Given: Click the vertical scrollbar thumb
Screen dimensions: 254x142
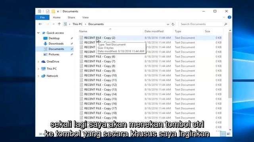Looking at the screenshot, I should (x=230, y=65).
